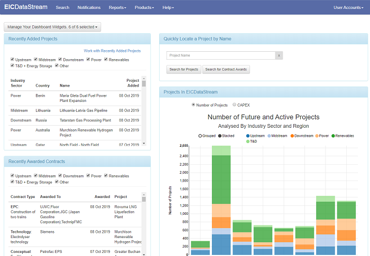Toggle Midstream checkbox in Recently Added Projects
Image resolution: width=370 pixels, height=256 pixels.
coord(35,59)
